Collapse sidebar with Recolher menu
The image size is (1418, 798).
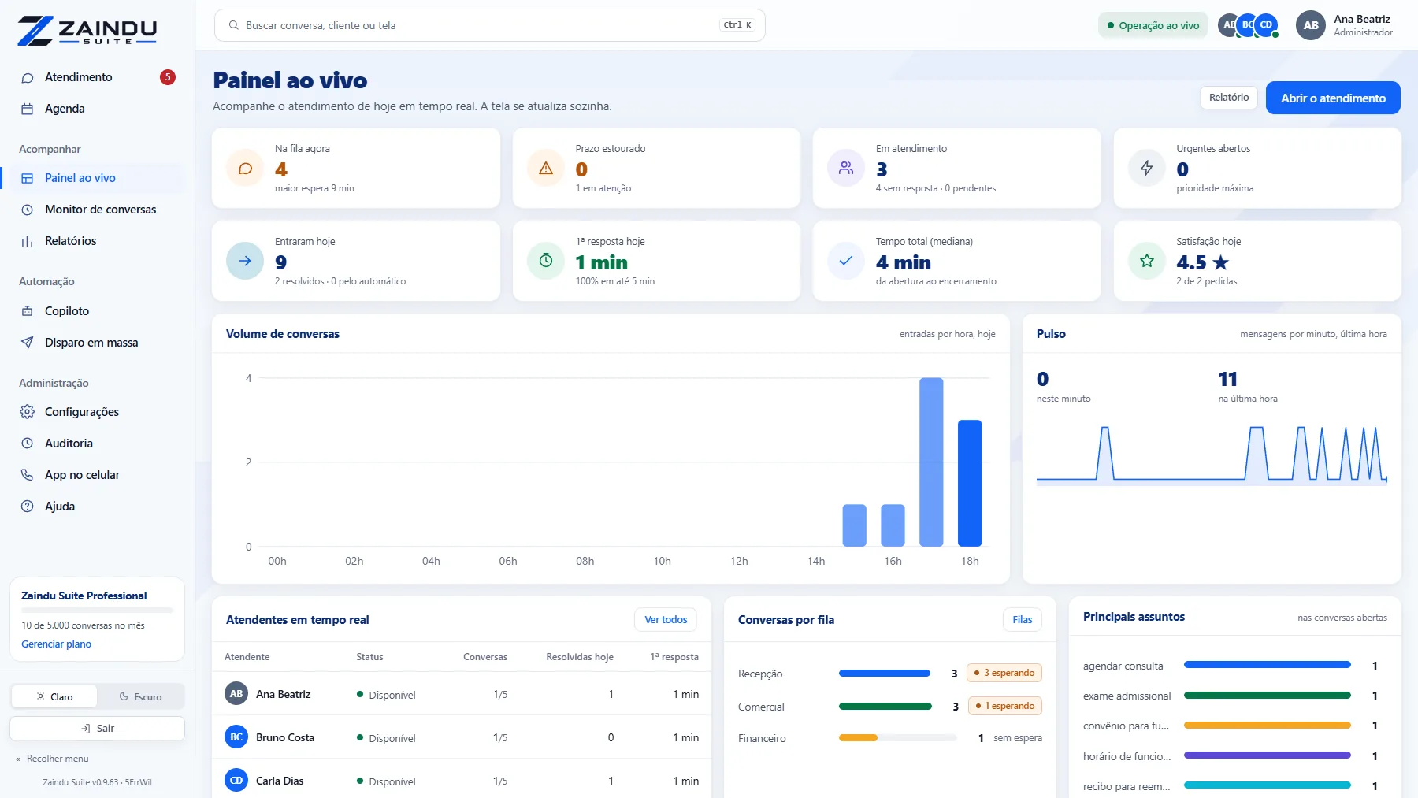53,759
